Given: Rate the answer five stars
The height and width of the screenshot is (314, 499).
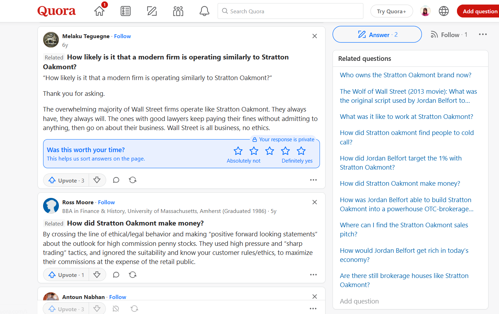Looking at the screenshot, I should pyautogui.click(x=301, y=151).
